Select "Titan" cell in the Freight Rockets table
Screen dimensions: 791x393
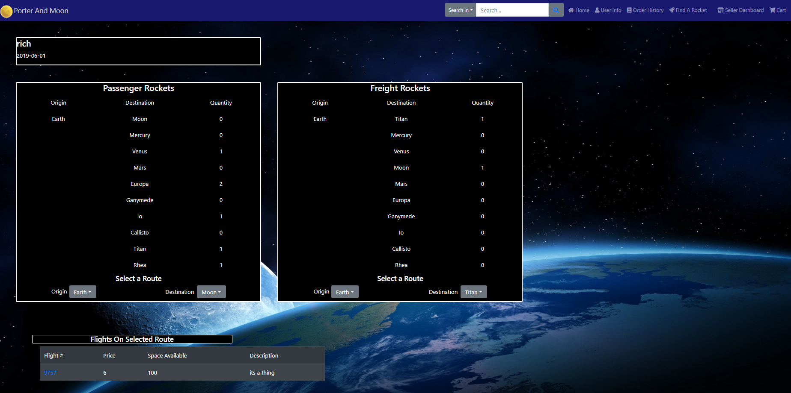point(401,119)
